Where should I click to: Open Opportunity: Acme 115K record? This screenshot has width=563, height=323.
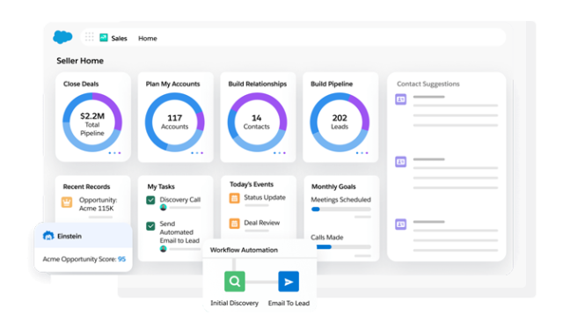(98, 204)
